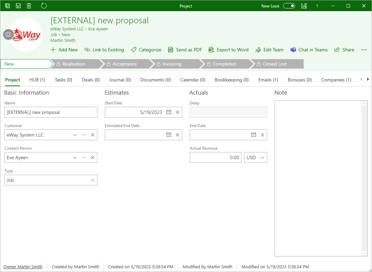
Task: Click the Refresh circular arrow icon
Action: (x=44, y=6)
